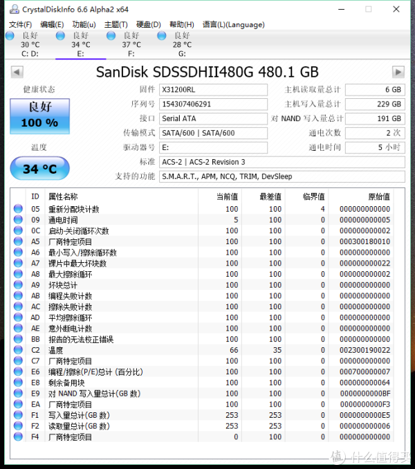Image resolution: width=415 pixels, height=469 pixels.
Task: Select raw value 000300180010
Action: (365, 241)
